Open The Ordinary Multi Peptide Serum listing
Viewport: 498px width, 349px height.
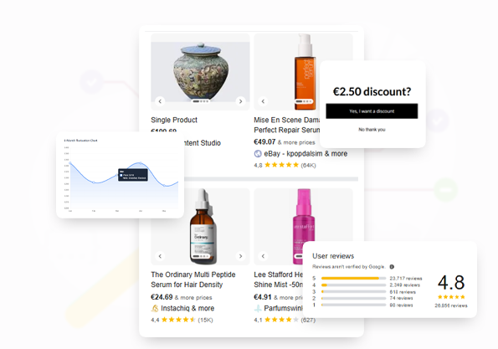click(193, 280)
